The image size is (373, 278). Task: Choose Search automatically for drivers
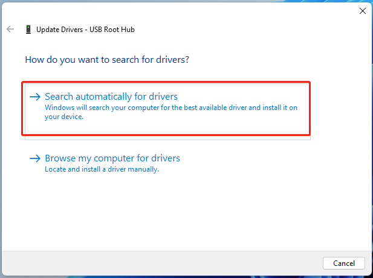tap(111, 97)
